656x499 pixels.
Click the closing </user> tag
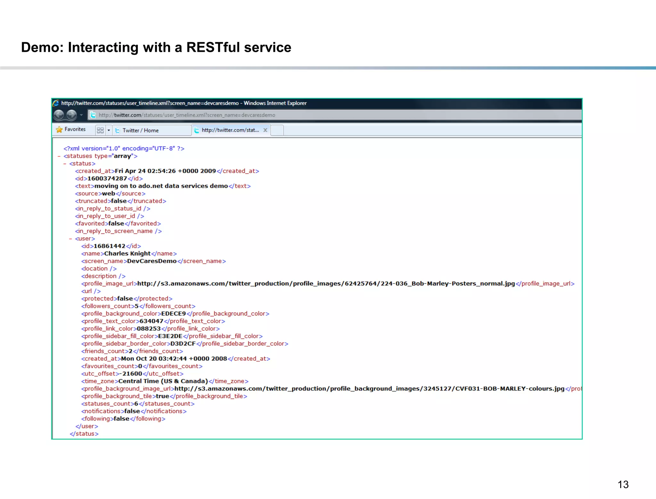tap(87, 426)
